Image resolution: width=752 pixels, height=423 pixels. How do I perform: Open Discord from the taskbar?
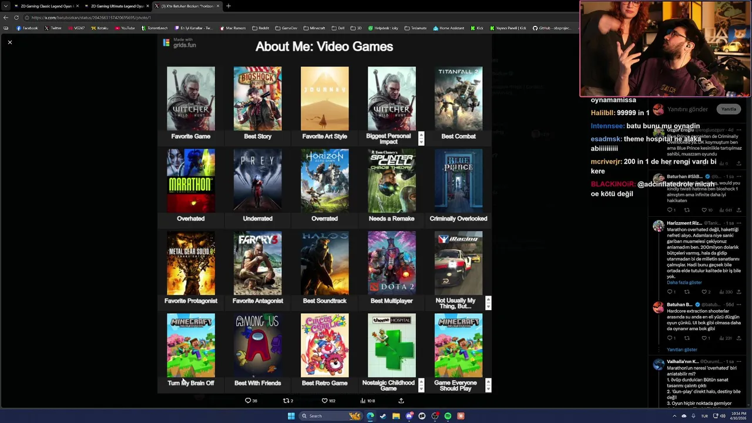coord(409,416)
